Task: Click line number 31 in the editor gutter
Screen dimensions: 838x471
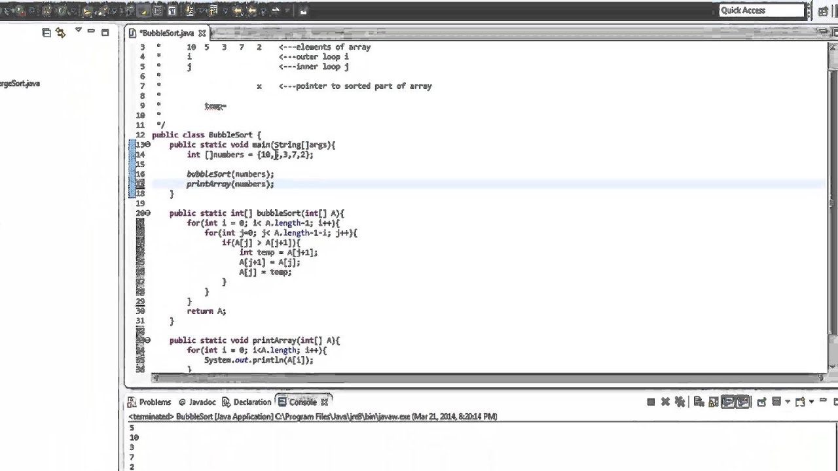Action: coord(140,321)
